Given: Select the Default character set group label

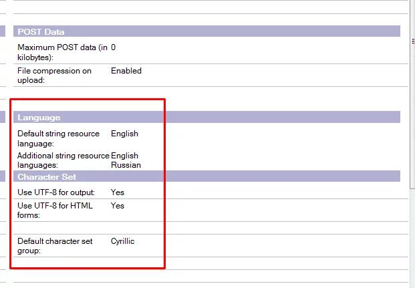Looking at the screenshot, I should (x=55, y=246).
